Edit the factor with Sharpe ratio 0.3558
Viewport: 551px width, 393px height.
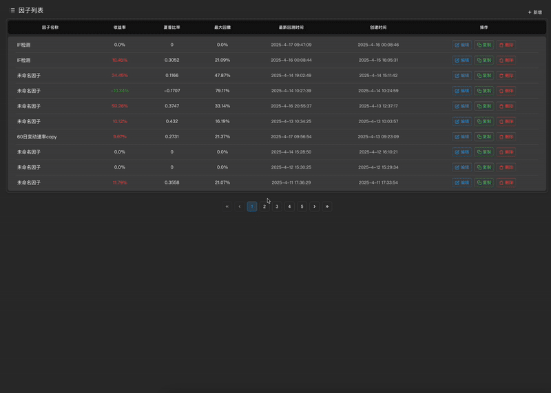461,182
